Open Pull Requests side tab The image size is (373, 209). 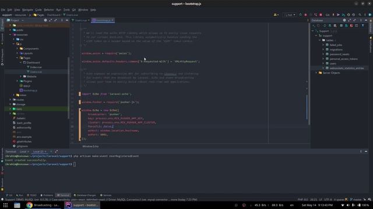pyautogui.click(x=2, y=57)
